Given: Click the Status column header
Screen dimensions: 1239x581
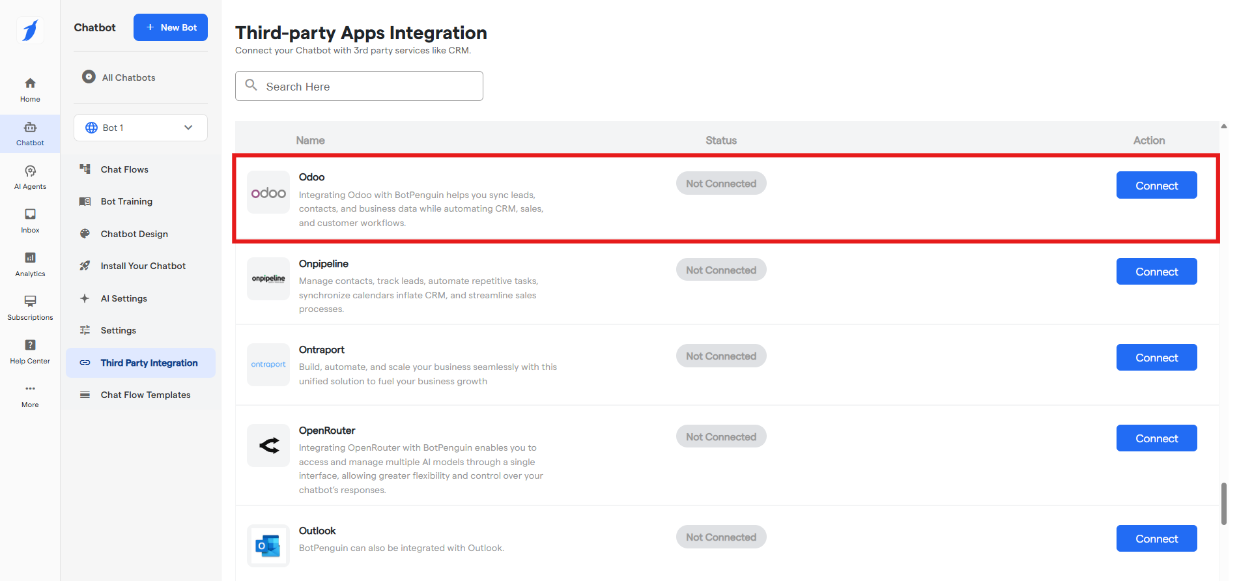Looking at the screenshot, I should [721, 140].
